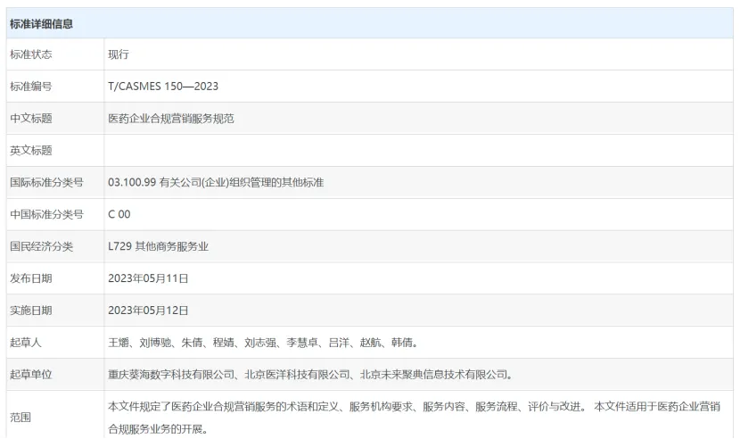Image resolution: width=740 pixels, height=439 pixels.
Task: Select the title 医药企业合规营销服务规范
Action: pyautogui.click(x=171, y=119)
